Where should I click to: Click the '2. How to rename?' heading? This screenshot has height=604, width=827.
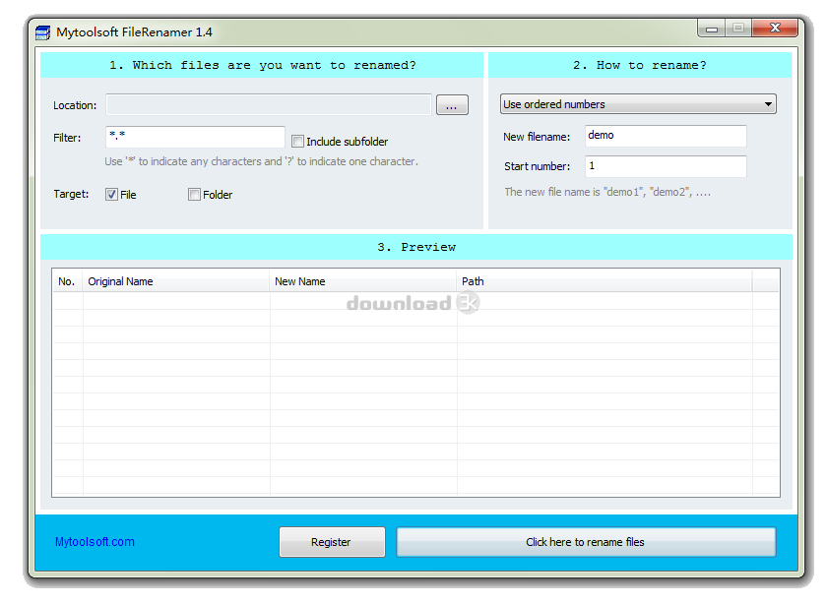tap(639, 65)
